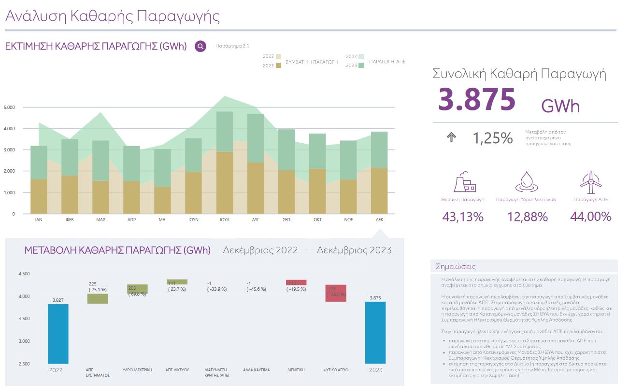Click the 2022 ΠΑΡΑΓΩΓΗ ΑΠΕ legend swatch
Image resolution: width=629 pixels, height=392 pixels.
361,56
